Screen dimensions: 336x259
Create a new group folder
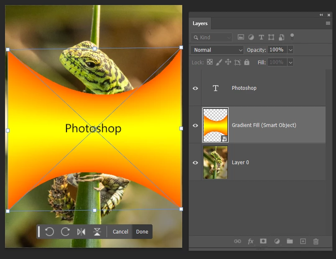[x=290, y=241]
